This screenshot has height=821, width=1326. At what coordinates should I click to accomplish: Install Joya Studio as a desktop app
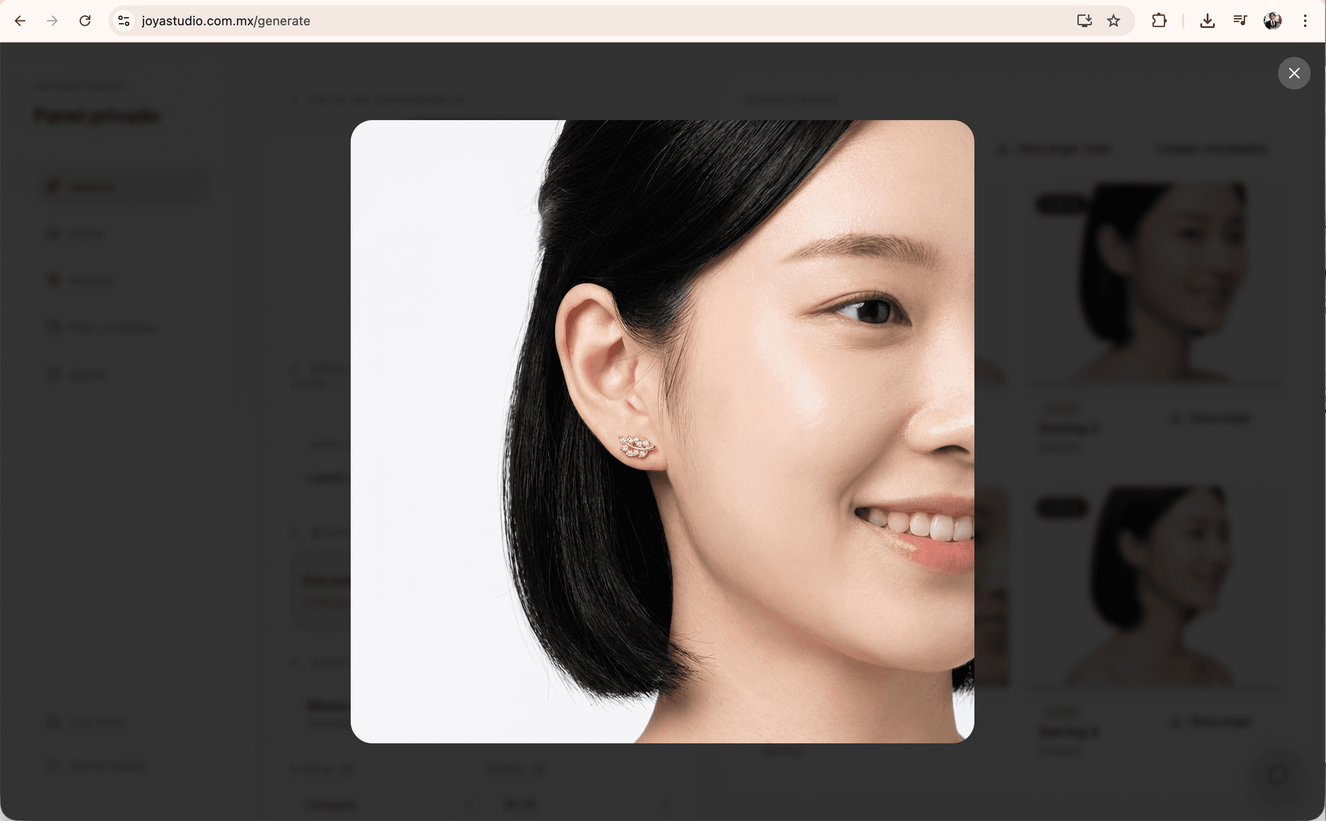[1084, 21]
